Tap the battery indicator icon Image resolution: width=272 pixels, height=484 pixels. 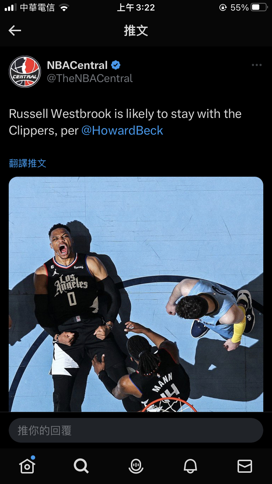tap(259, 8)
